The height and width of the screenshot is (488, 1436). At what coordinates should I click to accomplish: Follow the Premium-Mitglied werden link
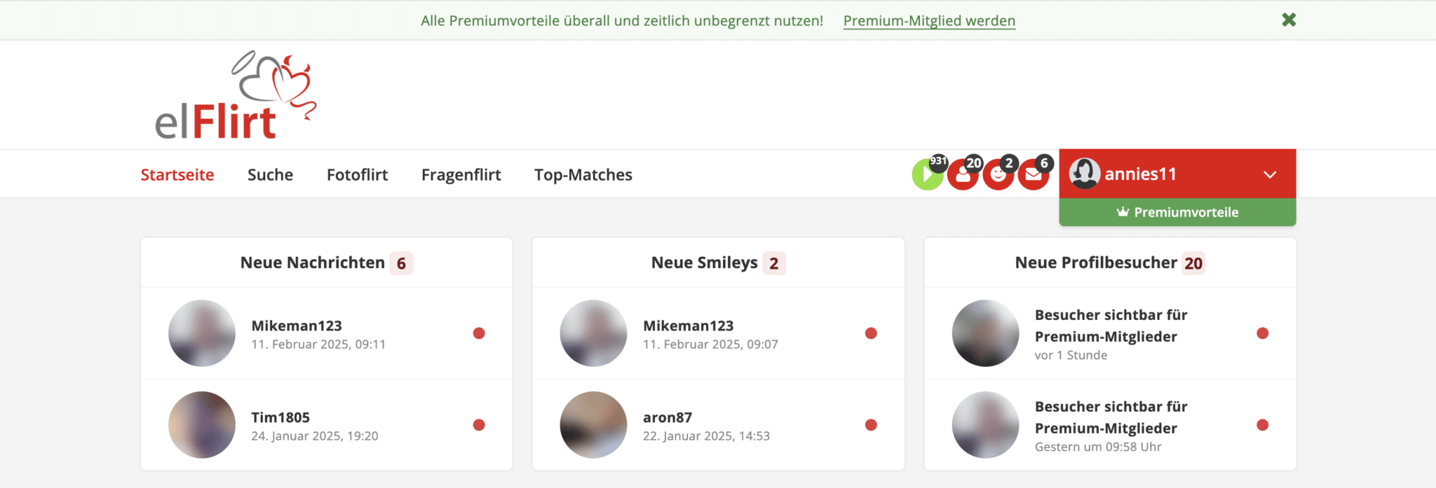[929, 20]
